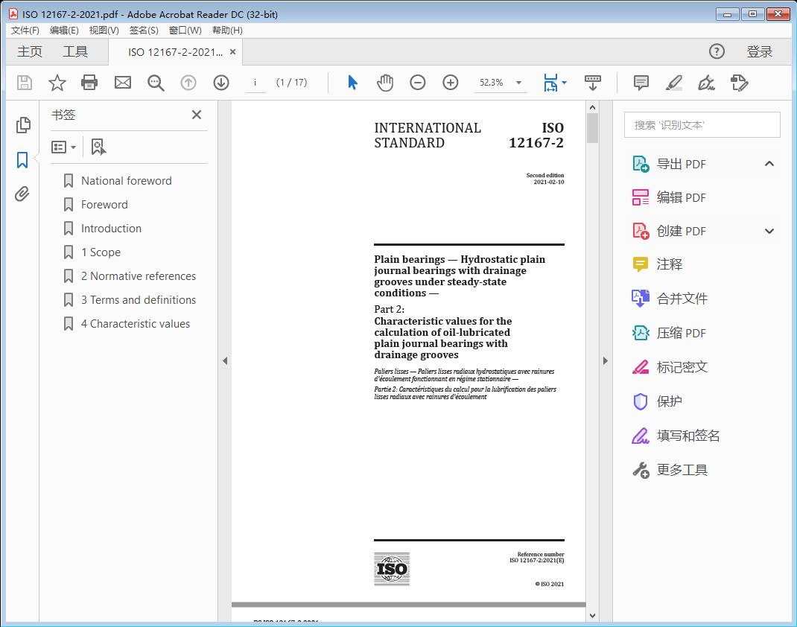Image resolution: width=797 pixels, height=627 pixels.
Task: Click the Zoom in plus icon
Action: click(451, 83)
